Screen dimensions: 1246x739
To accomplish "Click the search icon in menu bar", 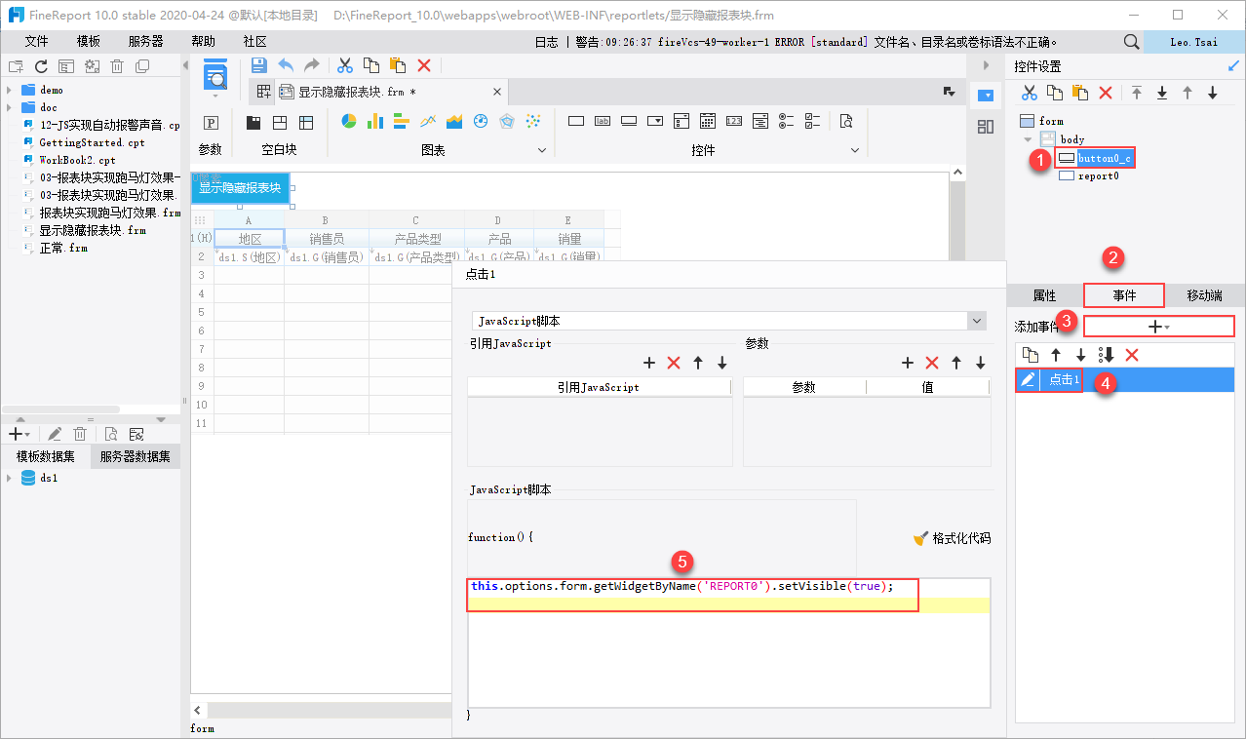I will [x=1131, y=42].
